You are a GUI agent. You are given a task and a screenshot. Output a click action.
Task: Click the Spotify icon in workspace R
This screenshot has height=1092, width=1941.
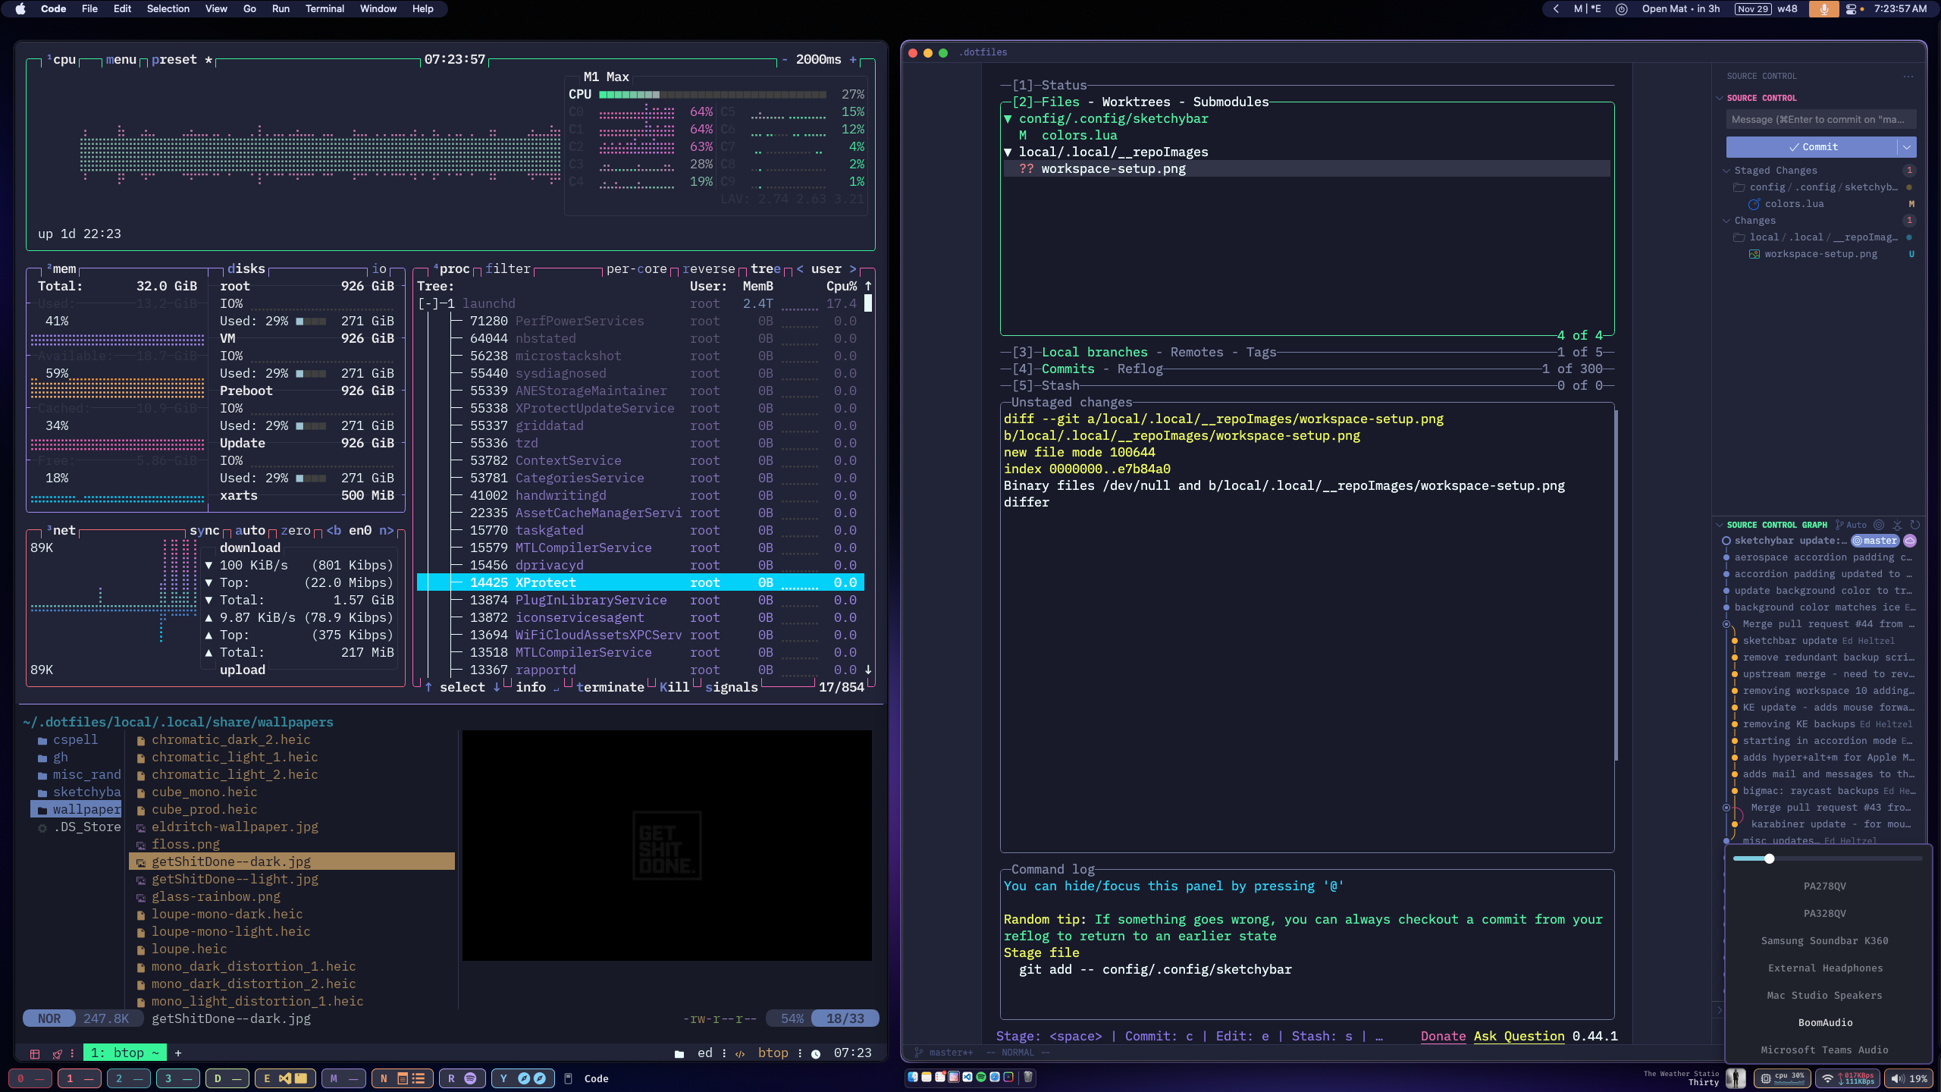[x=470, y=1078]
